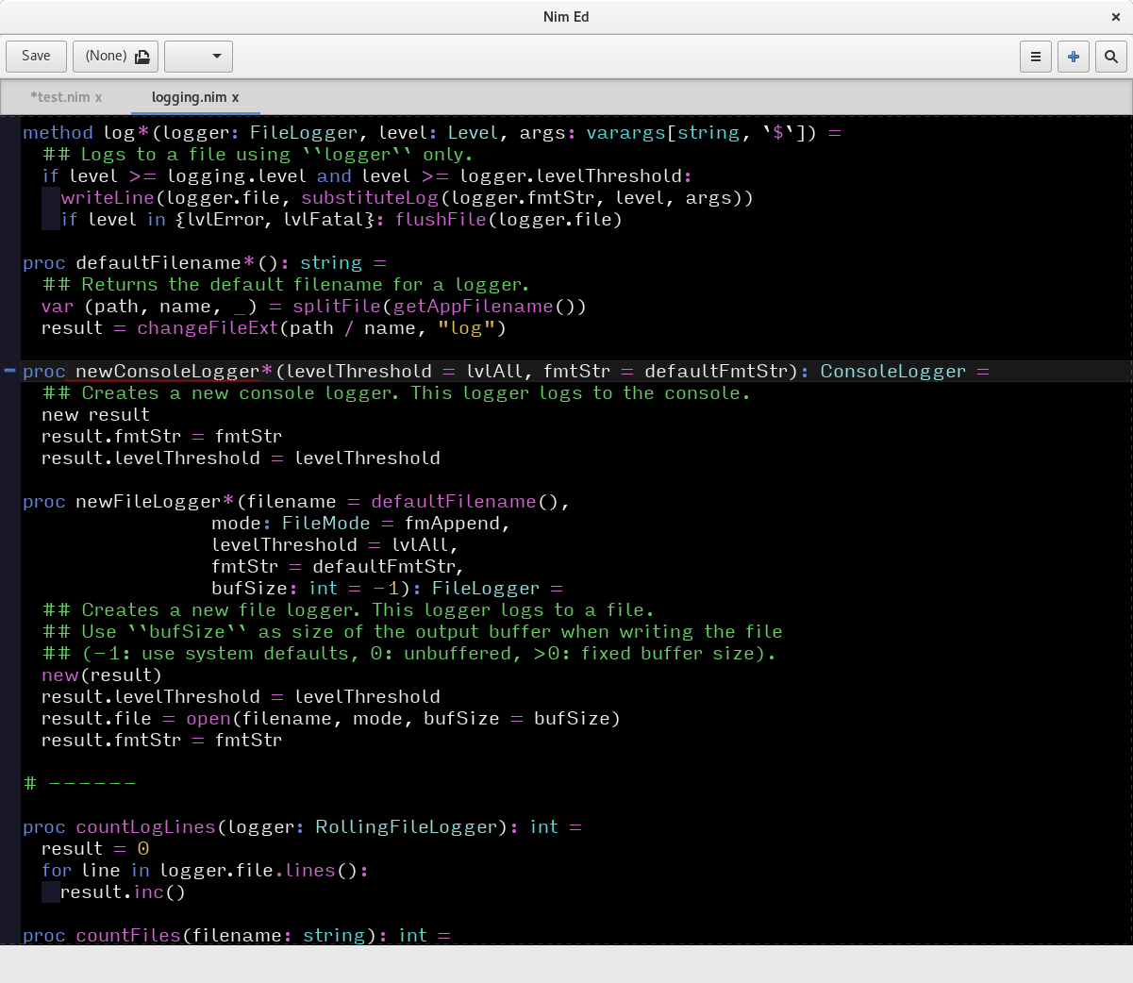Click 'writeLine' in the code
Screen dimensions: 1133x983
pos(108,198)
